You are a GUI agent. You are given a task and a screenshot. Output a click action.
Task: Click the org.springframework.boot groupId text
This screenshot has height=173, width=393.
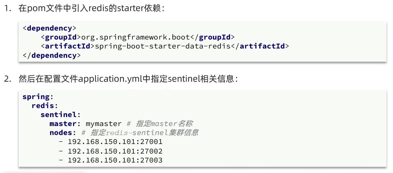pyautogui.click(x=136, y=37)
